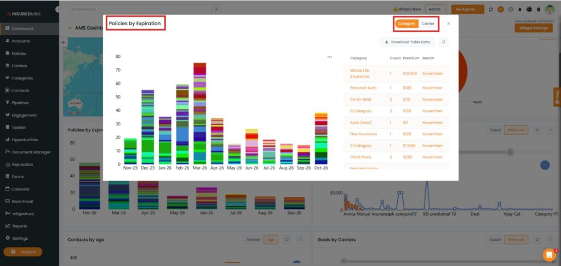
Task: Click Download Table Data button
Action: [407, 42]
